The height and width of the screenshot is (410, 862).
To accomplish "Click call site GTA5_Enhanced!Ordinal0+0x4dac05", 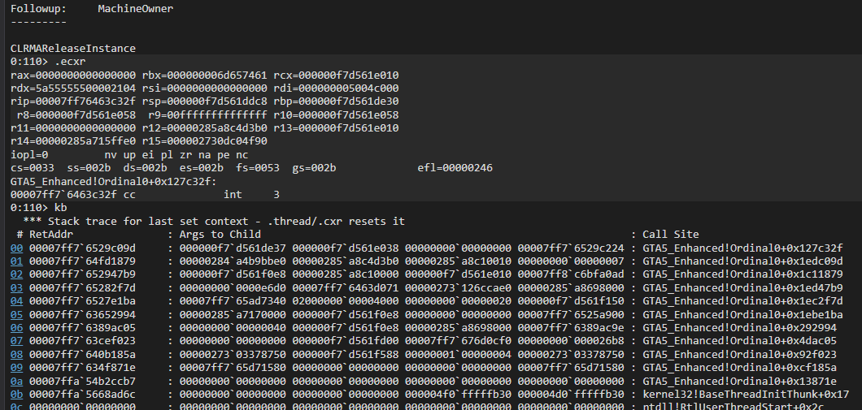I will tap(739, 341).
